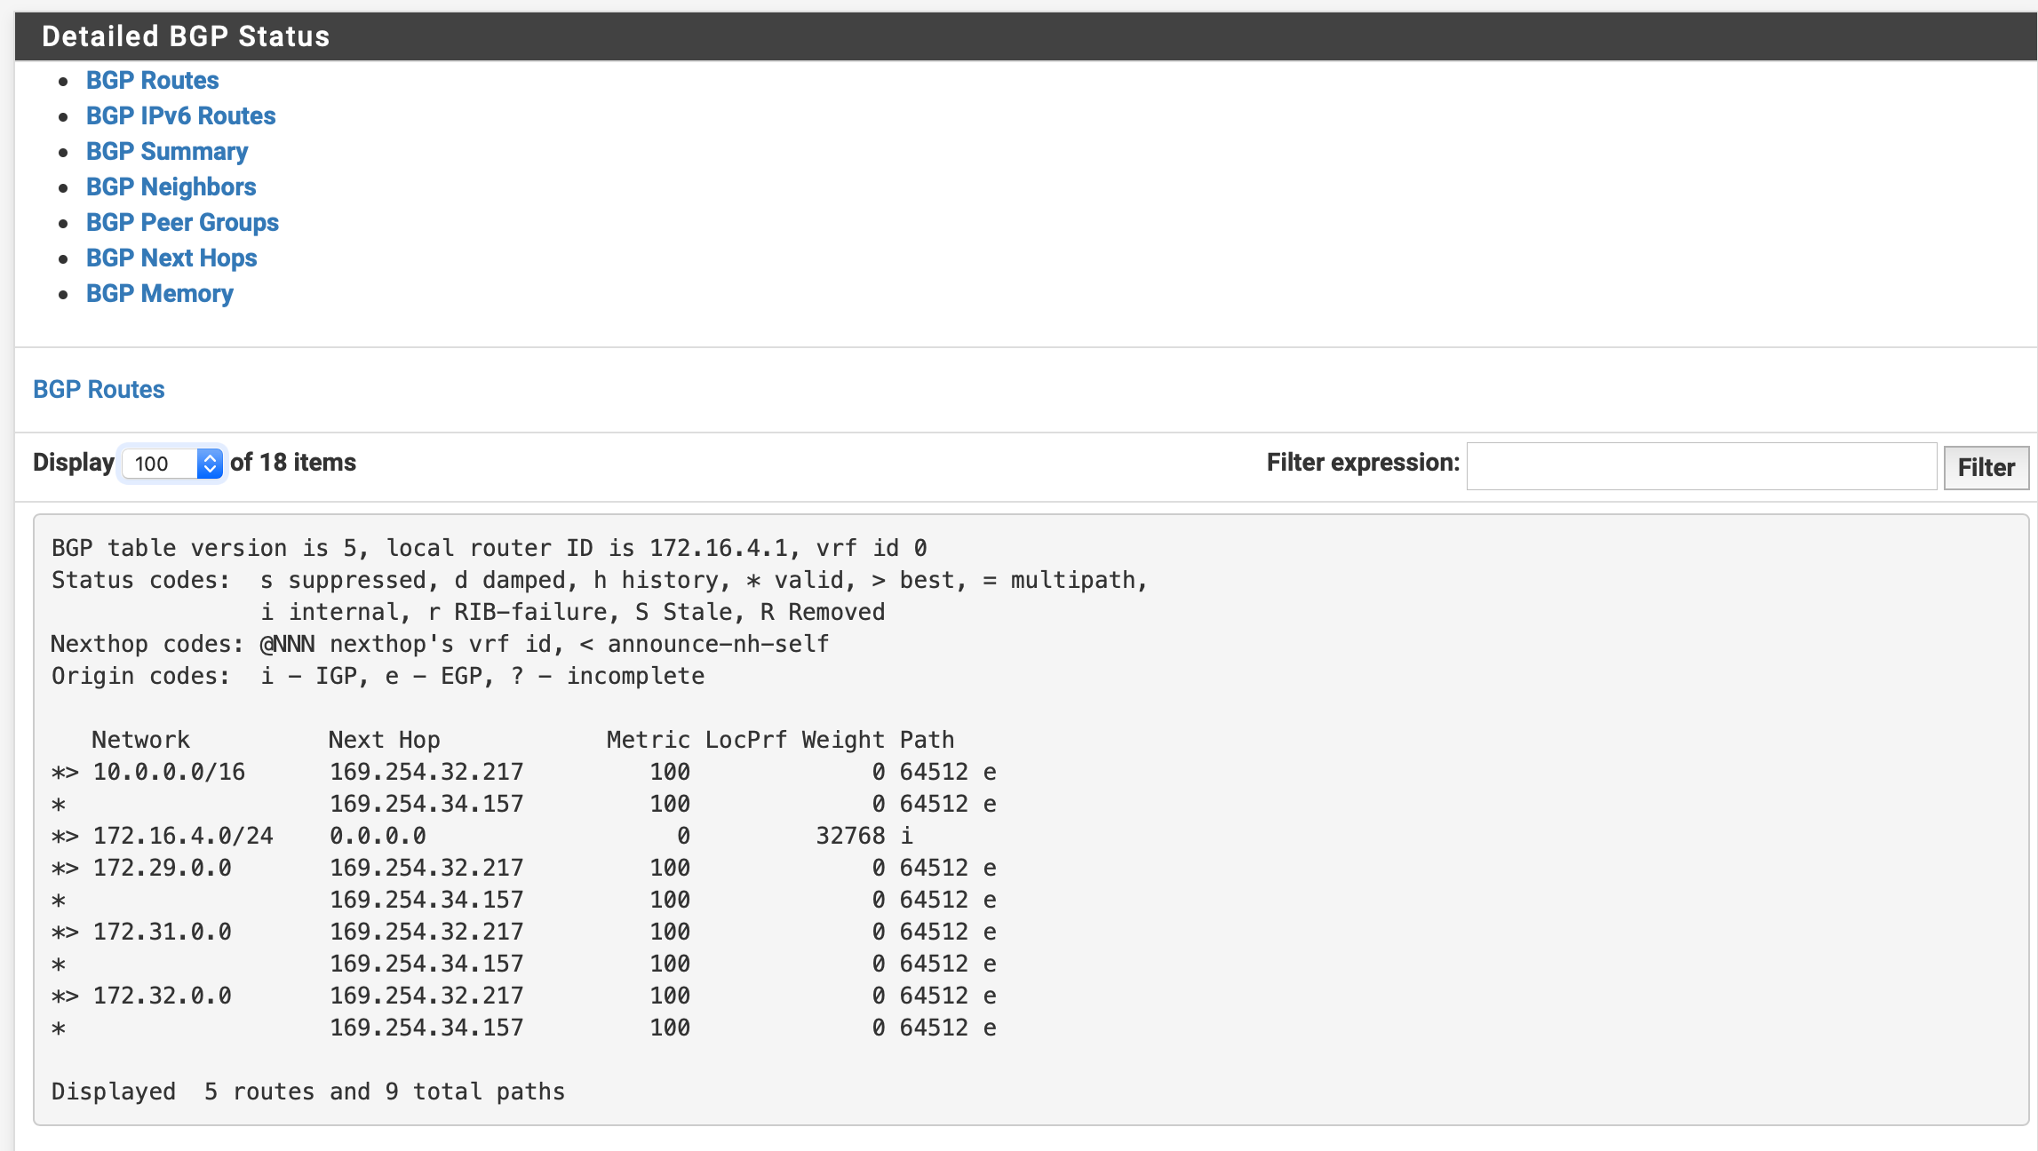Open the BGP Routes link in list
Screen dimensions: 2038x1151
152,80
